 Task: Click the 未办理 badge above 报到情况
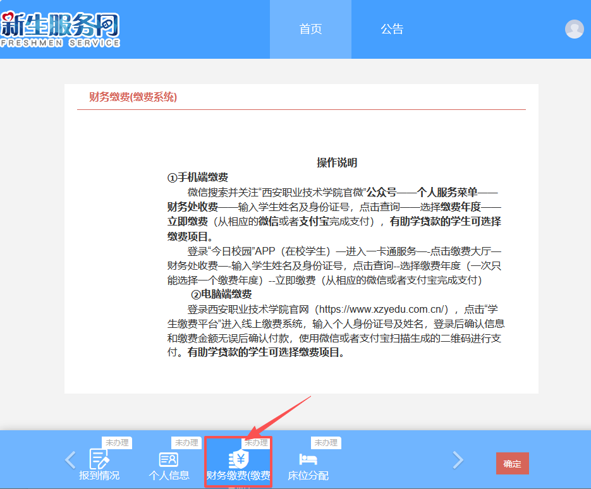pos(117,443)
